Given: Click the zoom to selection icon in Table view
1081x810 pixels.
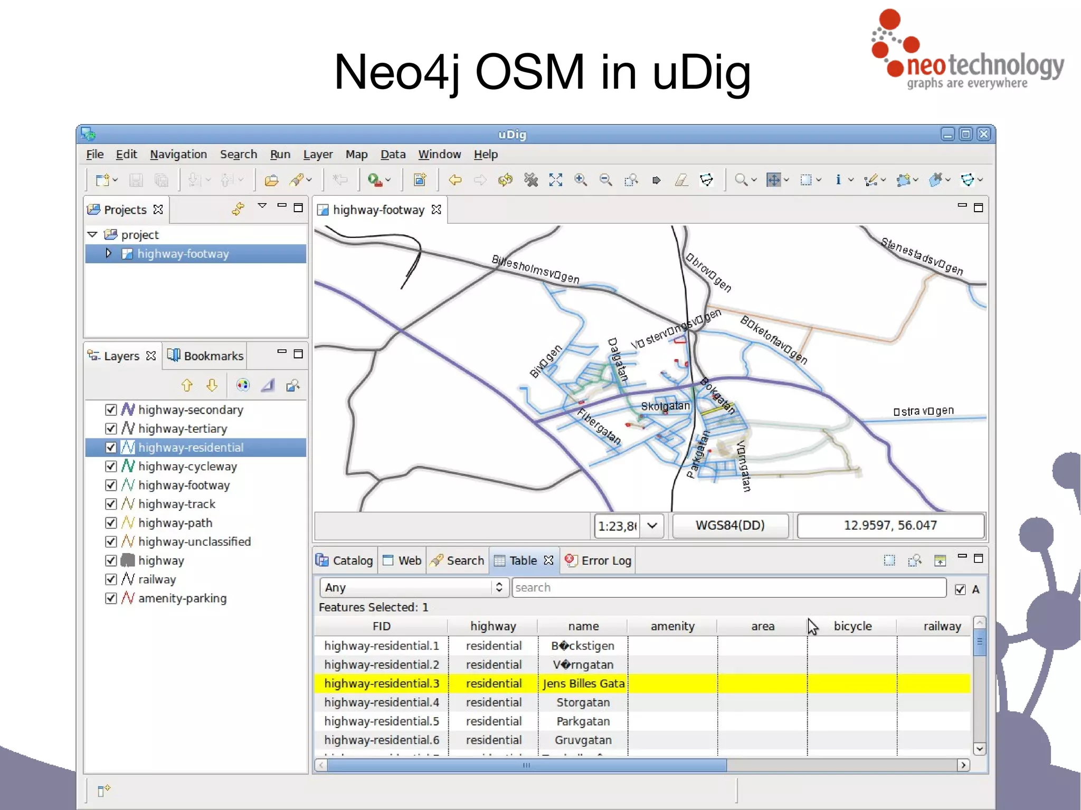Looking at the screenshot, I should click(915, 560).
